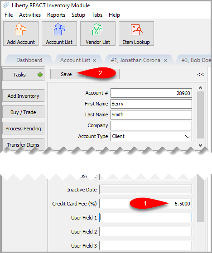Viewport: 212px width, 253px height.
Task: Click the Add Inventory button
Action: (x=23, y=96)
